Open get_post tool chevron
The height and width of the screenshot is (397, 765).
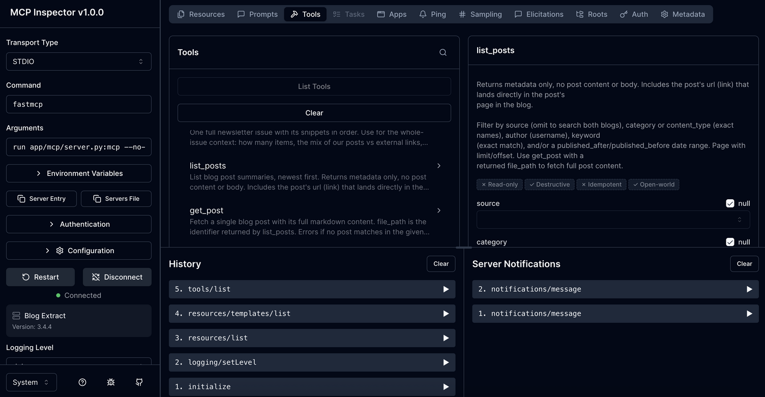tap(439, 210)
